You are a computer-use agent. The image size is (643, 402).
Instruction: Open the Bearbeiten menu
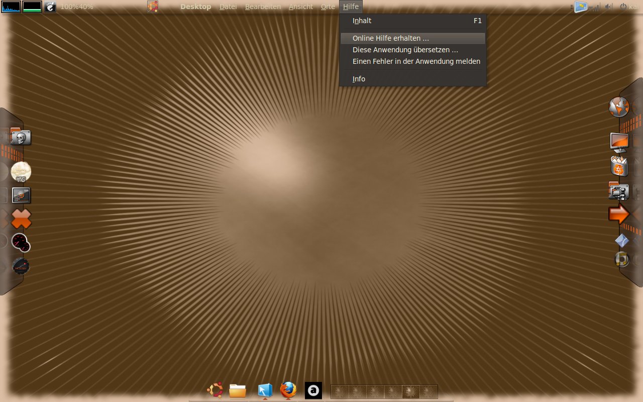[x=263, y=7]
